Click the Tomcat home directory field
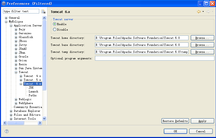The width and height of the screenshot is (216, 138). click(x=141, y=38)
